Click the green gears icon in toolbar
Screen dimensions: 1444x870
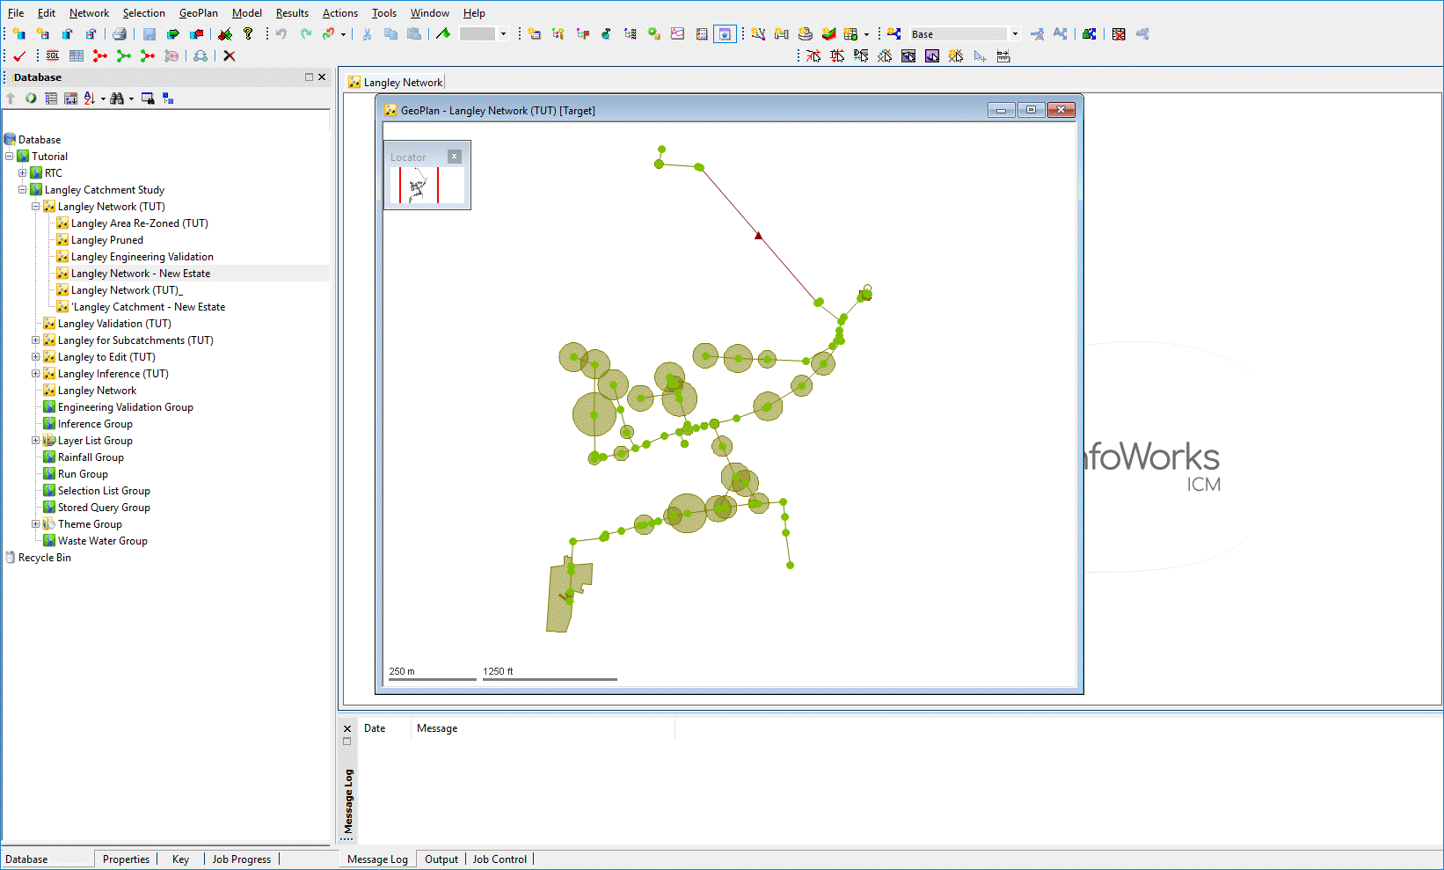(x=653, y=34)
